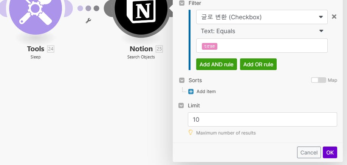This screenshot has height=165, width=347.
Task: Click the Add OR rule button
Action: coord(258,64)
